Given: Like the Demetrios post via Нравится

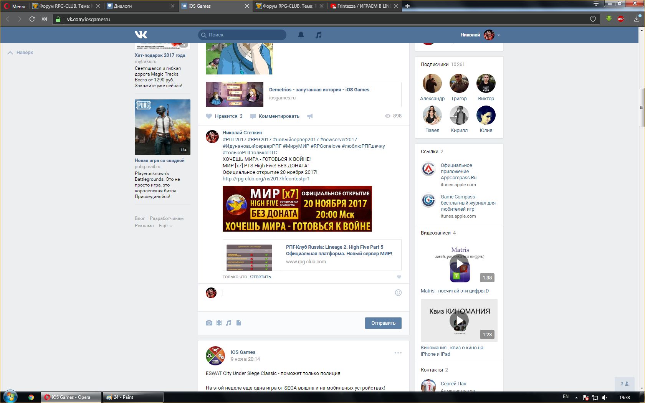Looking at the screenshot, I should pos(224,116).
